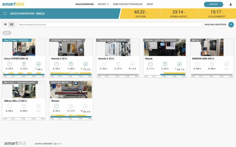
Task: Click the plus icon to add machine
Action: click(231, 25)
